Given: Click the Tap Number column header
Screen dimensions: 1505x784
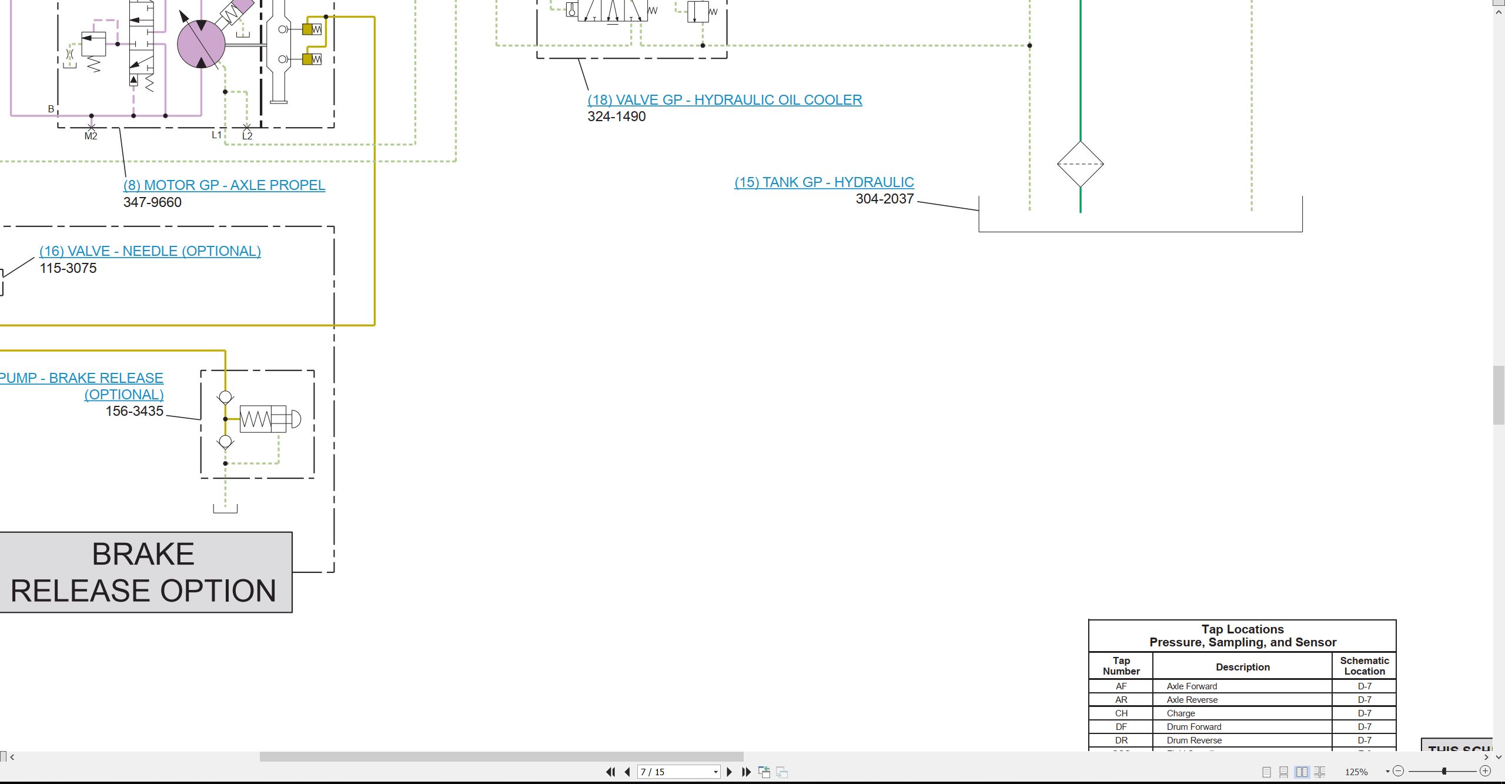Looking at the screenshot, I should tap(1121, 666).
